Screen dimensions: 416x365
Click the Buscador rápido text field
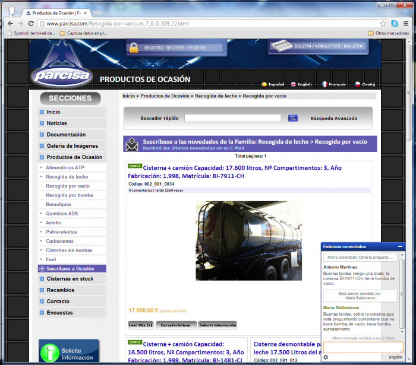232,118
